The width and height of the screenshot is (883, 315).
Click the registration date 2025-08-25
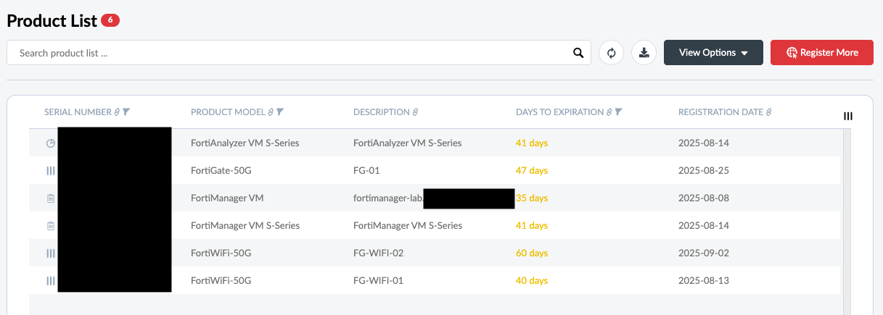pyautogui.click(x=704, y=171)
